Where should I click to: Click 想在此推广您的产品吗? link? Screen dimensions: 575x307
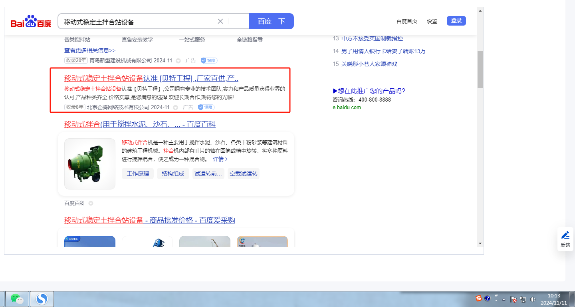pyautogui.click(x=369, y=91)
